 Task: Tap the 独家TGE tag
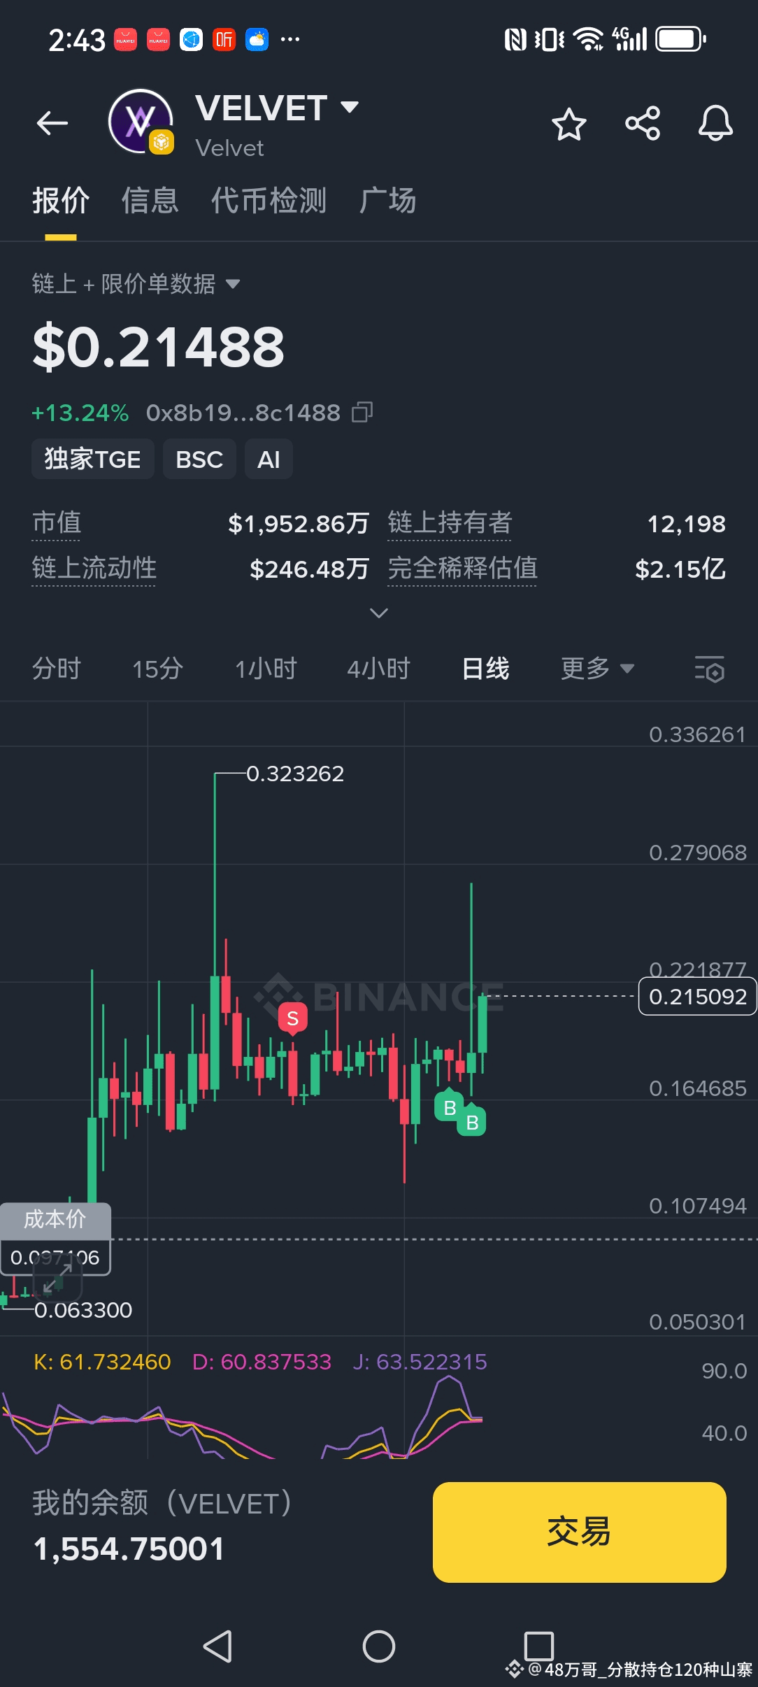pyautogui.click(x=93, y=460)
